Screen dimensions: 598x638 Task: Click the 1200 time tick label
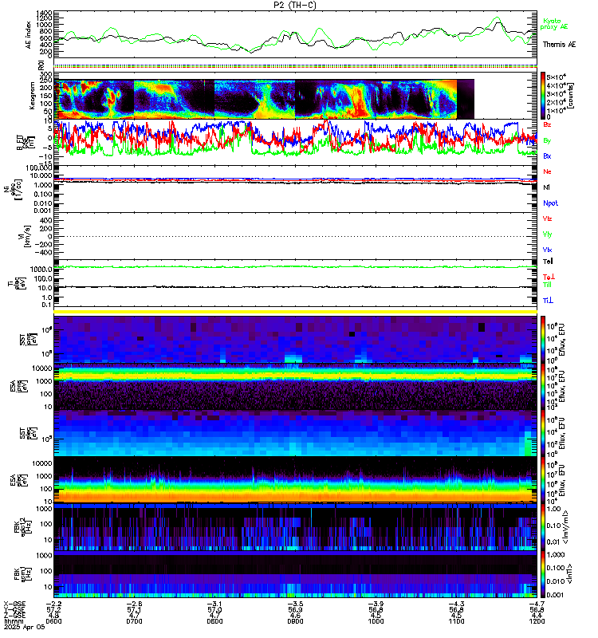[x=537, y=621]
